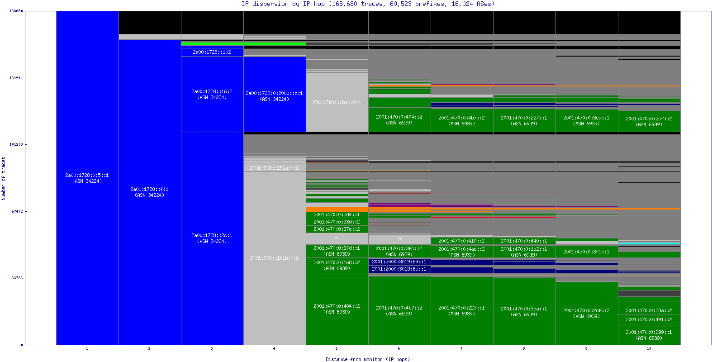Click the 'Number of traces' y-axis label
Image resolution: width=712 pixels, height=362 pixels.
click(x=4, y=178)
